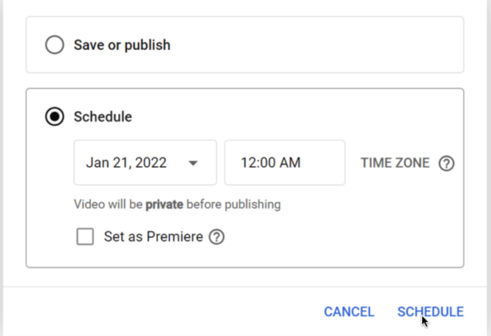Image resolution: width=491 pixels, height=336 pixels.
Task: Click help icon next to TIME ZONE
Action: [x=446, y=163]
